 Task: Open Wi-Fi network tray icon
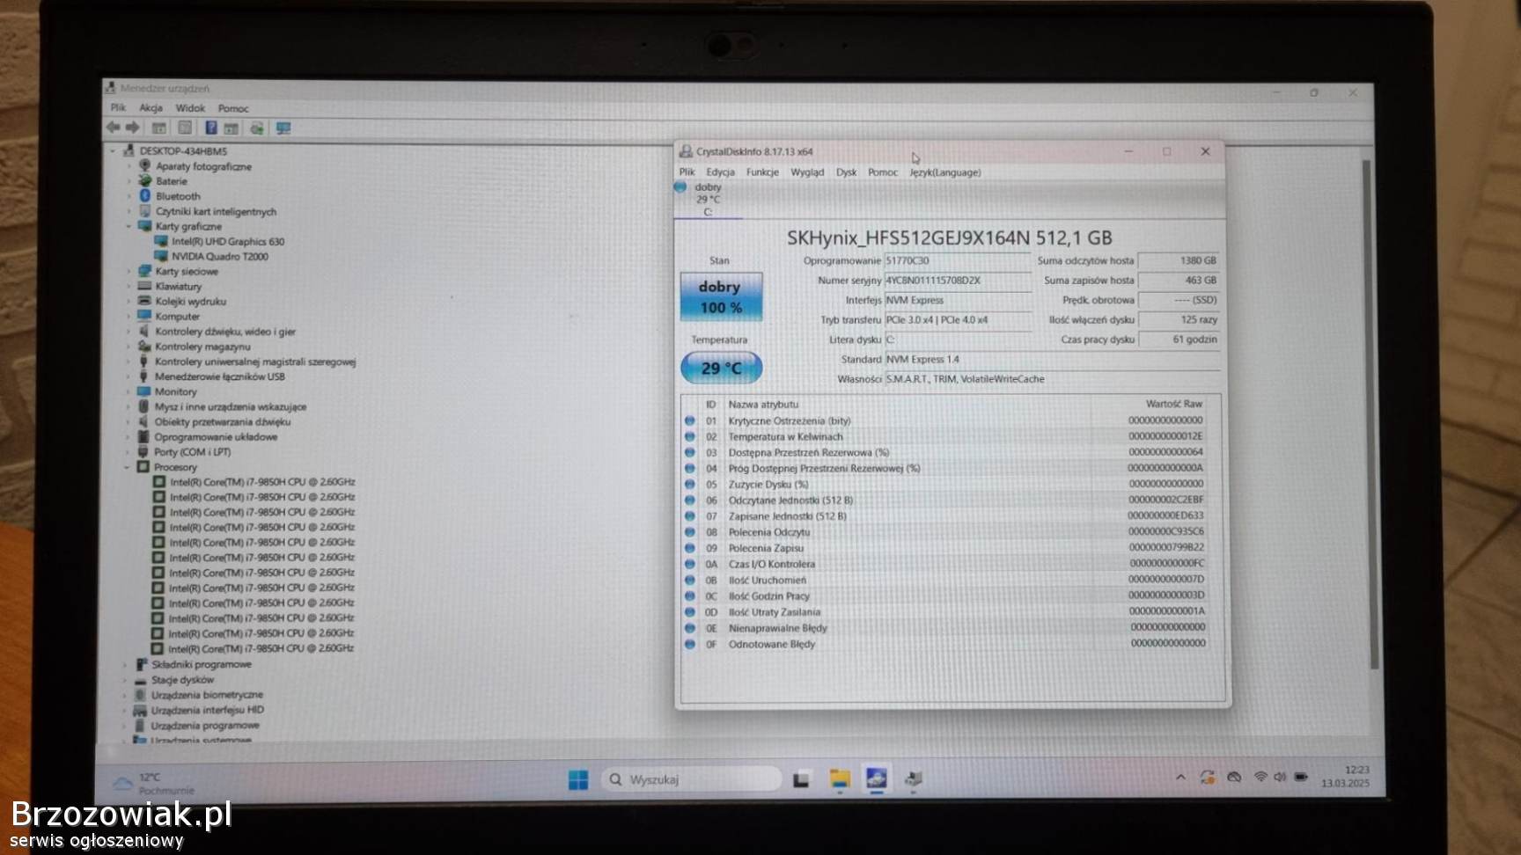1260,777
